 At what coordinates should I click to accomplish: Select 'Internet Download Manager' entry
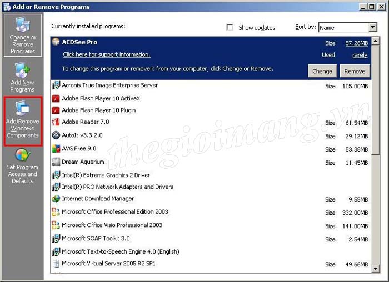pos(98,199)
